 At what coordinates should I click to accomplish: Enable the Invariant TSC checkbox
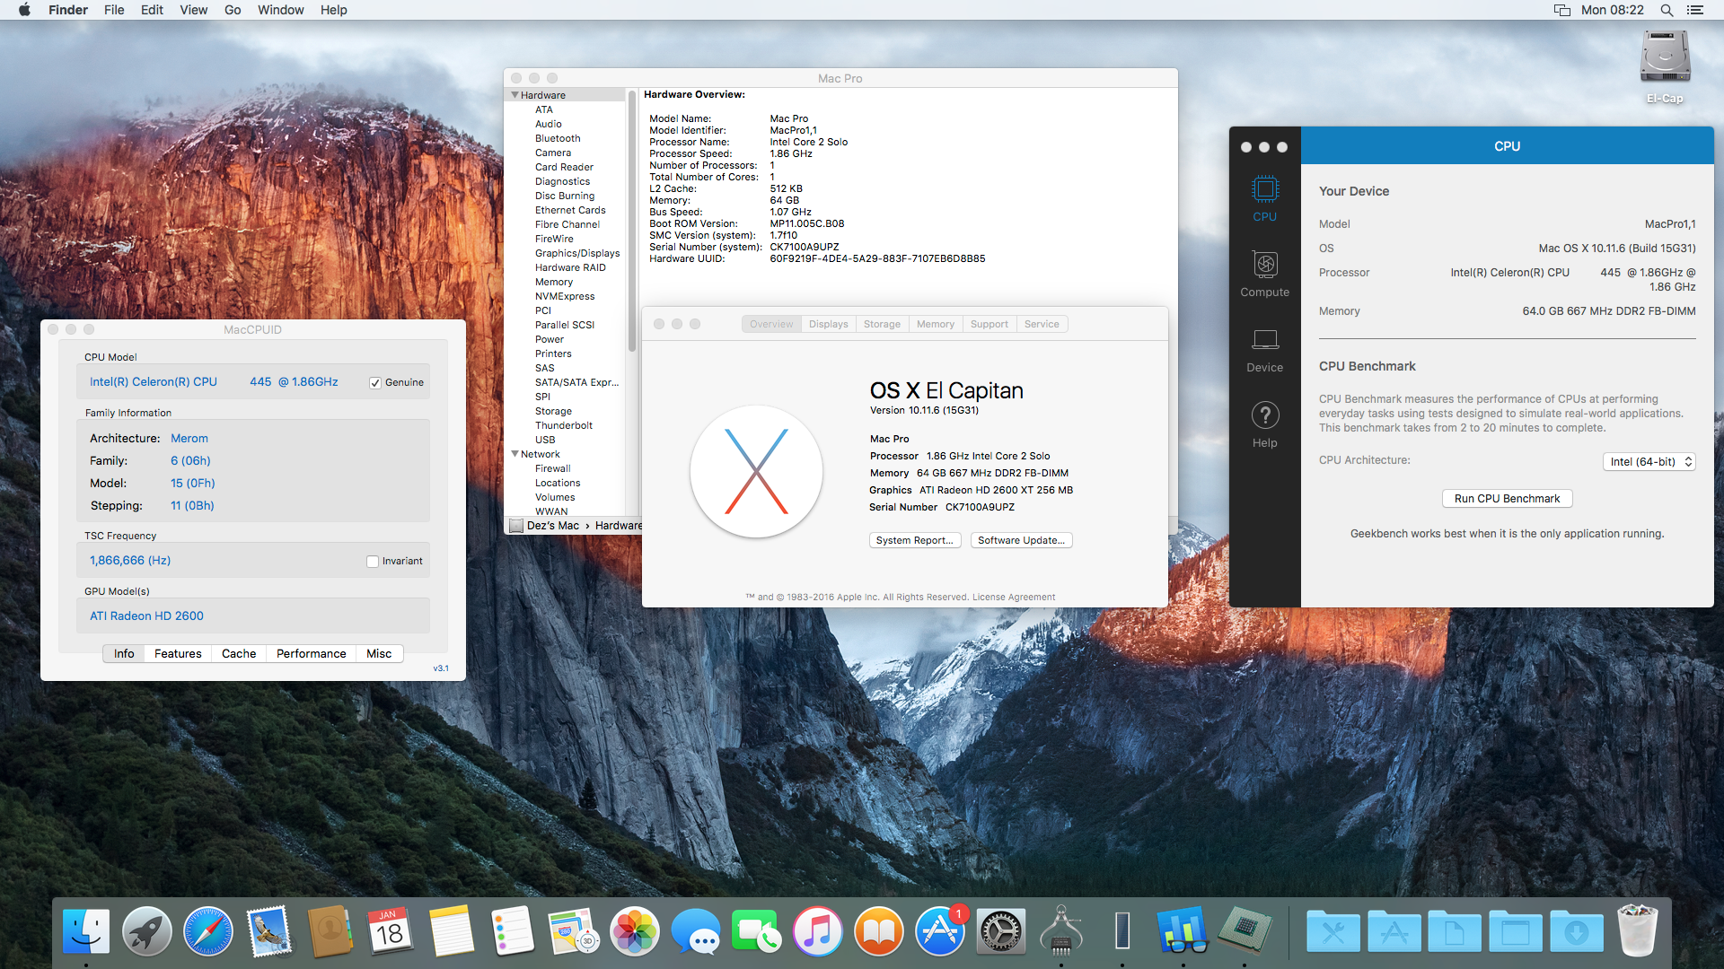click(x=373, y=561)
